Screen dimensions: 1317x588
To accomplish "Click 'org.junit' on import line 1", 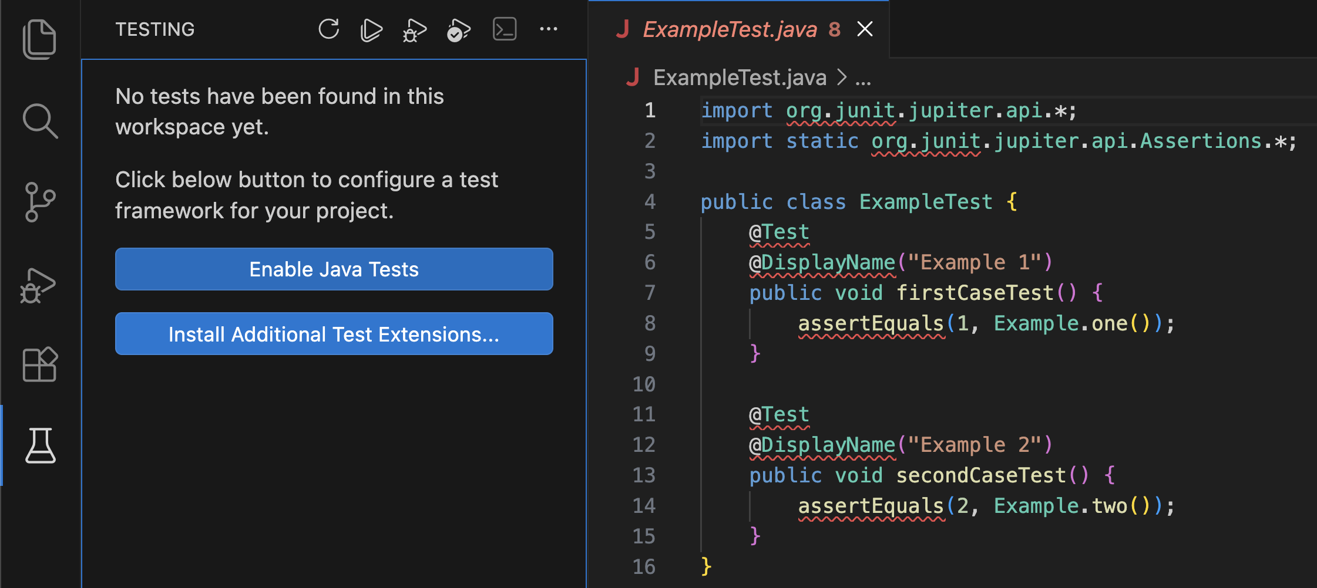I will click(x=841, y=110).
